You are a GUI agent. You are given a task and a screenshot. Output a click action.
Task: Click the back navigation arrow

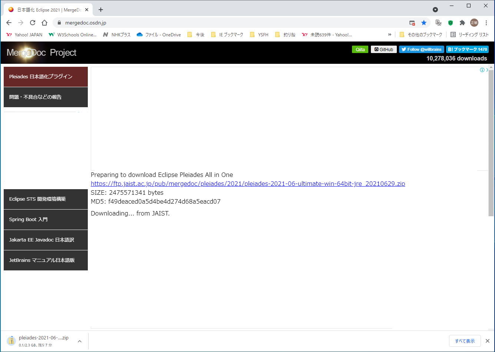(x=9, y=23)
